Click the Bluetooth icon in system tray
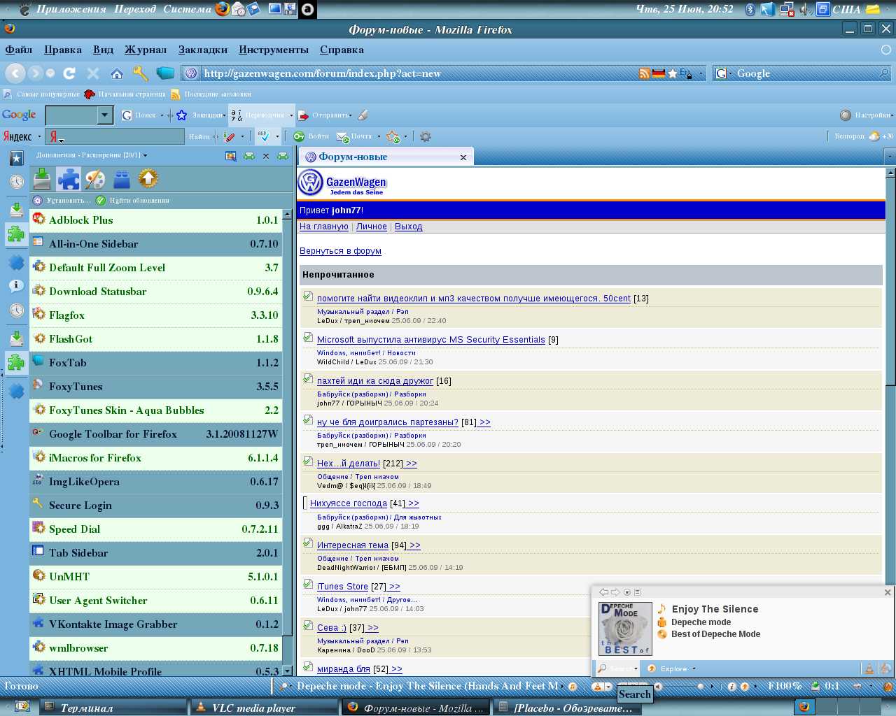 (750, 9)
